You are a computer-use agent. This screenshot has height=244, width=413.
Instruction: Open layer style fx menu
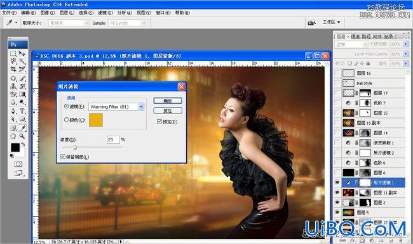353,240
